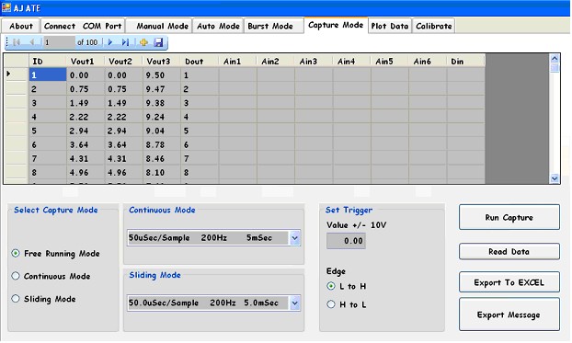Click table scrollbar down arrow
This screenshot has height=343, width=572.
click(555, 178)
